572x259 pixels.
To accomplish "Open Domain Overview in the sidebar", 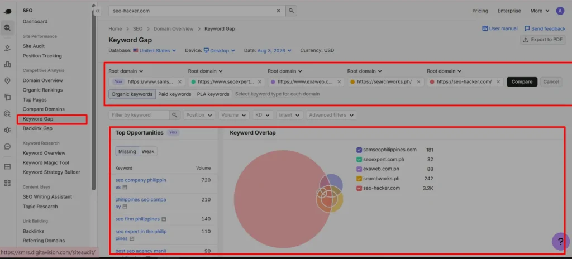I will tap(42, 80).
